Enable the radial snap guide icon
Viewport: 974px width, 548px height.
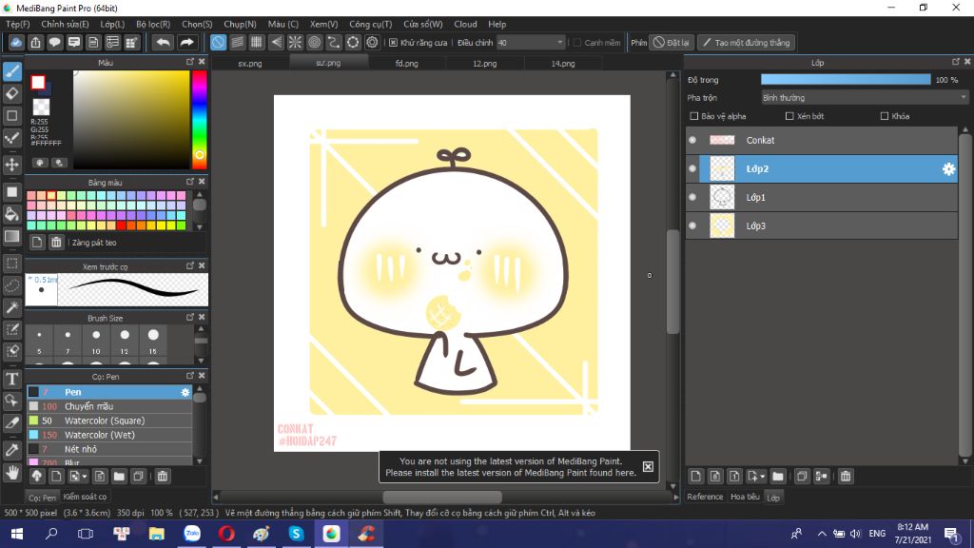coord(296,42)
